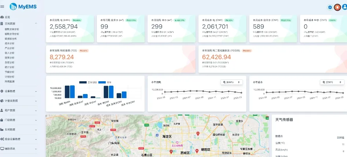The height and width of the screenshot is (157, 347).
Task: Open the user profile avatar icon
Action: [344, 7]
